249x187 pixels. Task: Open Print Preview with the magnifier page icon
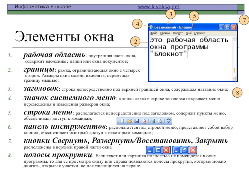point(160,121)
